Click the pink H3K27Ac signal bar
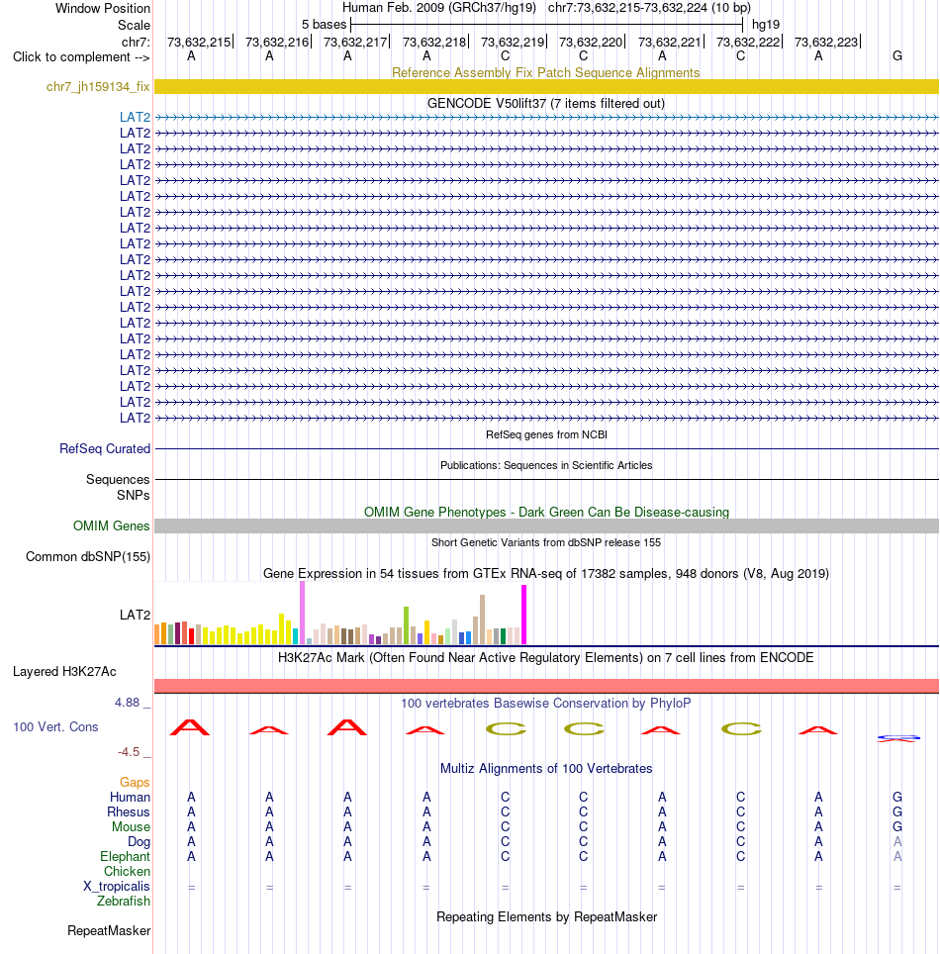This screenshot has width=940, height=954. pos(546,686)
